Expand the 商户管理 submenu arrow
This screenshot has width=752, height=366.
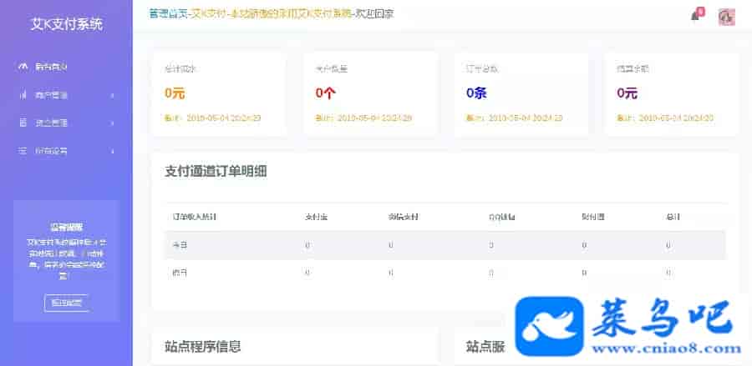113,96
